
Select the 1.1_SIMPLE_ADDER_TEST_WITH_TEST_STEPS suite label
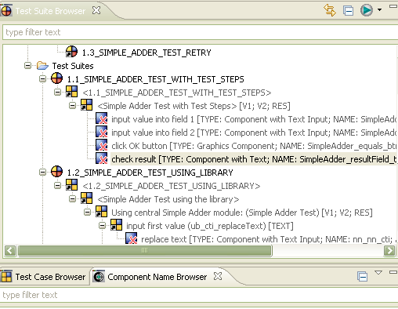(x=155, y=79)
